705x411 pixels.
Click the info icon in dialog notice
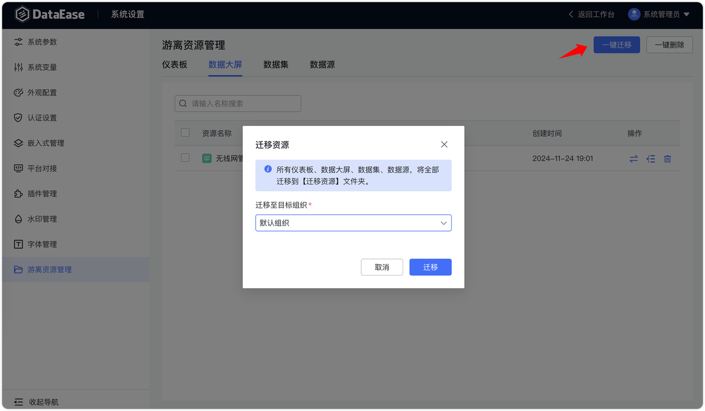(268, 169)
